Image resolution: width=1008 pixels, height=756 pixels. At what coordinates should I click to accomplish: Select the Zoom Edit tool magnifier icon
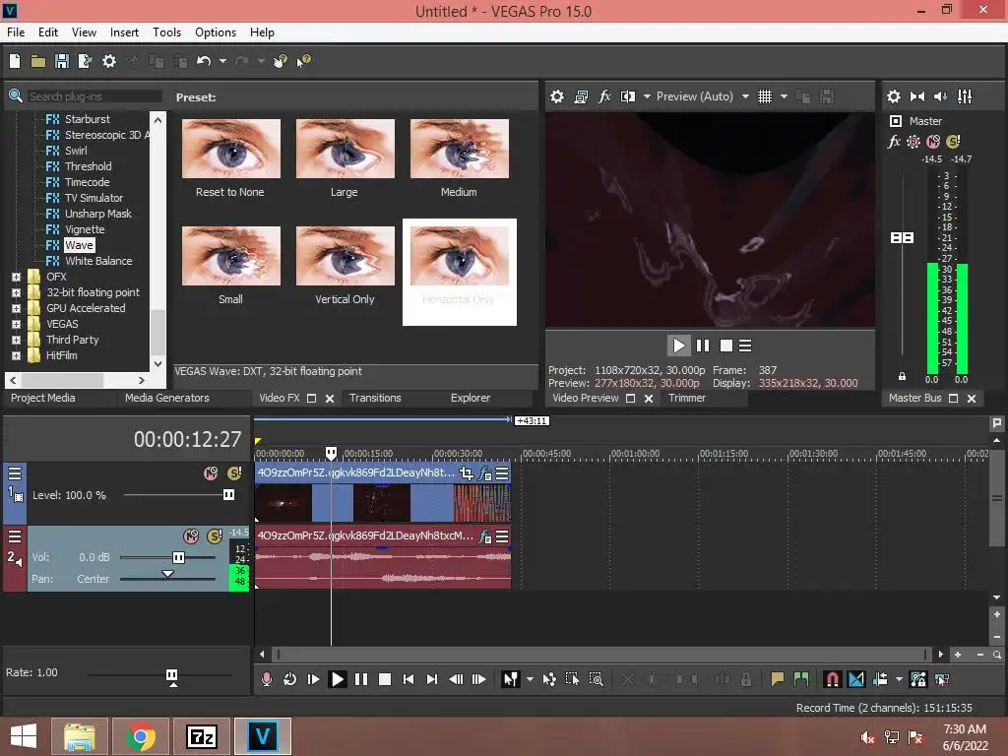coord(596,679)
